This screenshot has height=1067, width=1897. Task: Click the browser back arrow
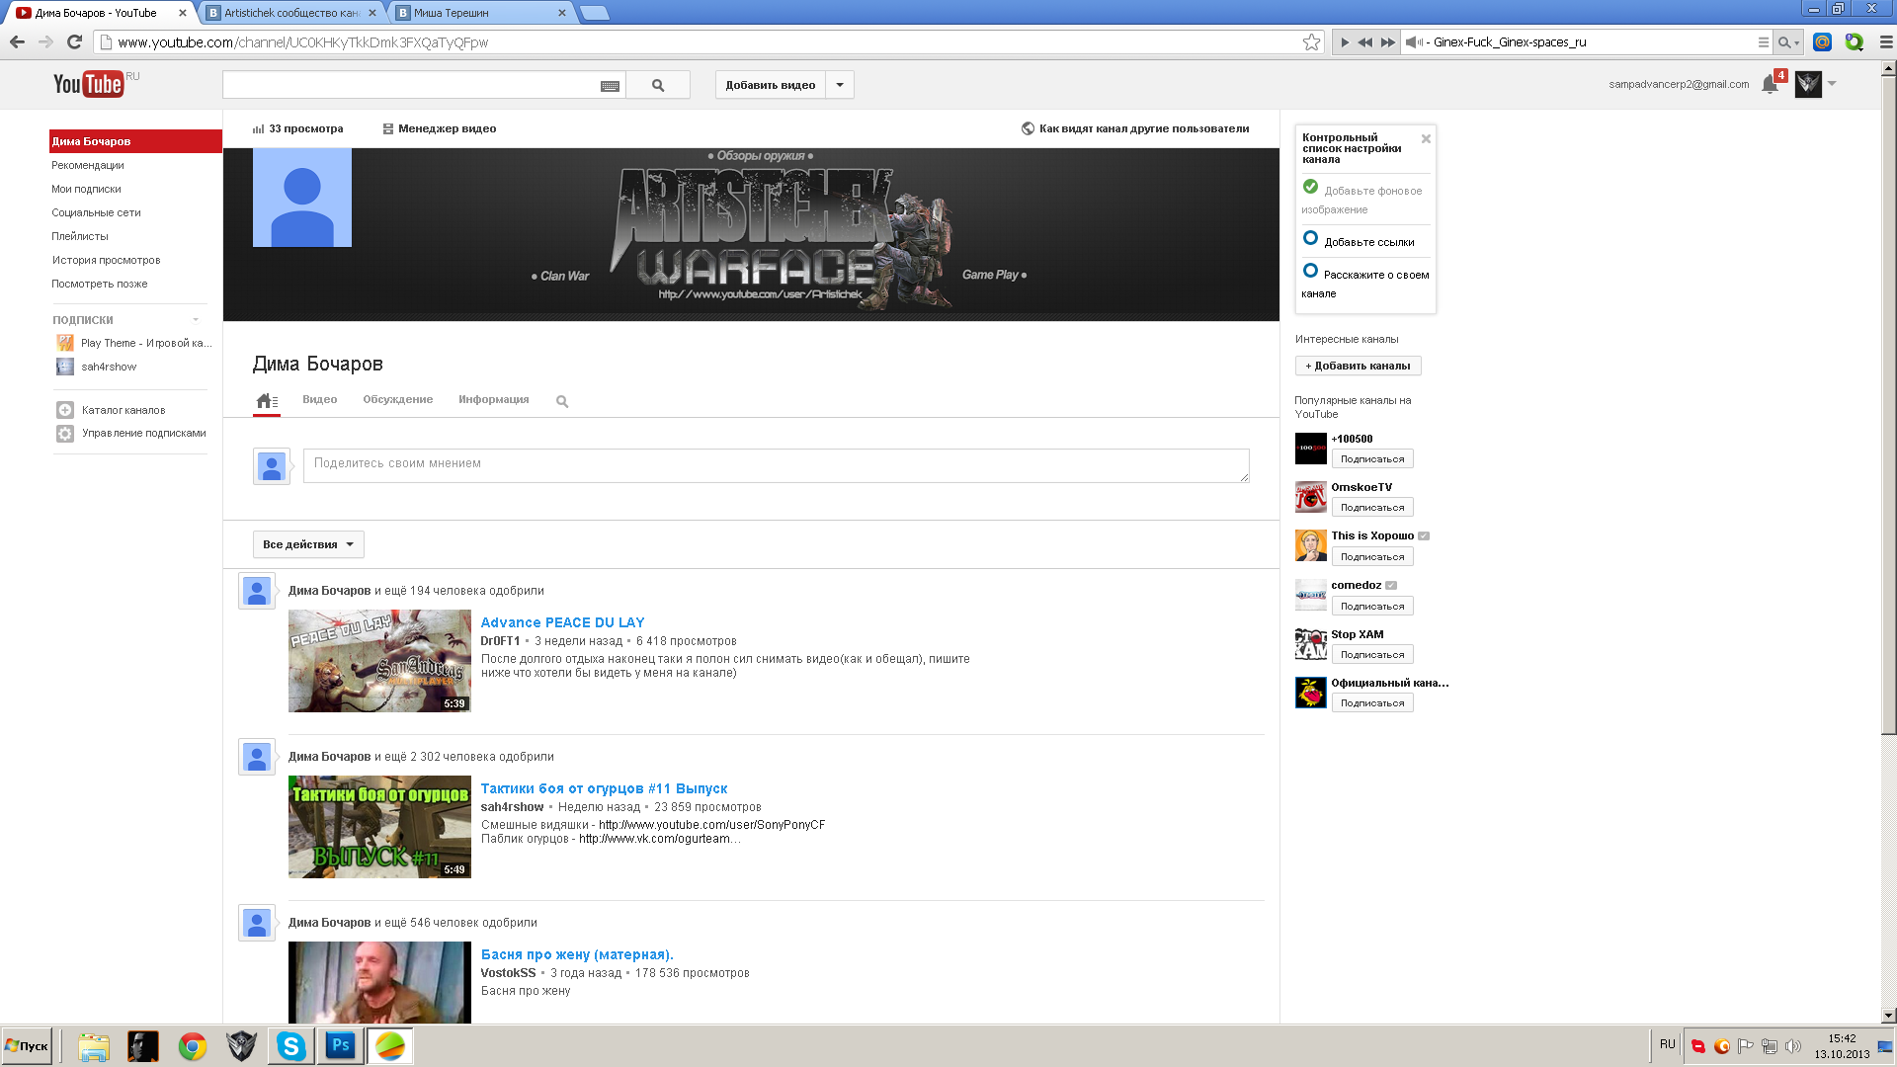click(17, 41)
